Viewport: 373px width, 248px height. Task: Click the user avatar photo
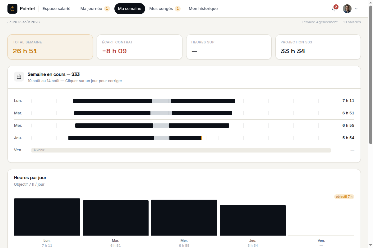[x=347, y=9]
